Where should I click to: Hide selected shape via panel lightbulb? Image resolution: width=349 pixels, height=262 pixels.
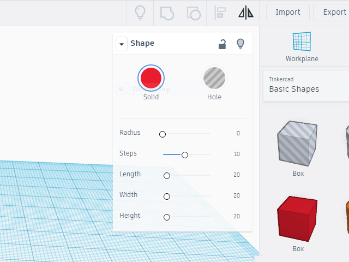click(240, 44)
